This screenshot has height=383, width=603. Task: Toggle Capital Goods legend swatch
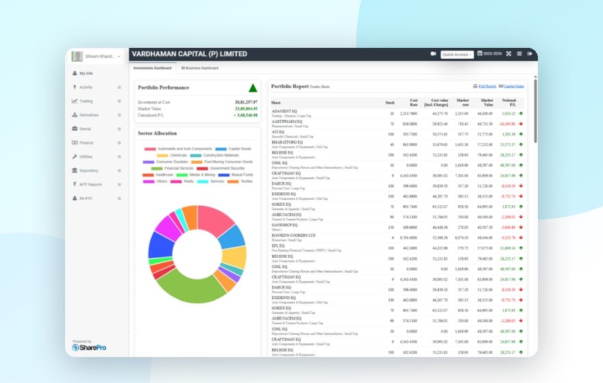[x=221, y=149]
